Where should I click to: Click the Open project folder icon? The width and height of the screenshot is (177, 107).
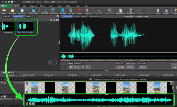[4, 10]
